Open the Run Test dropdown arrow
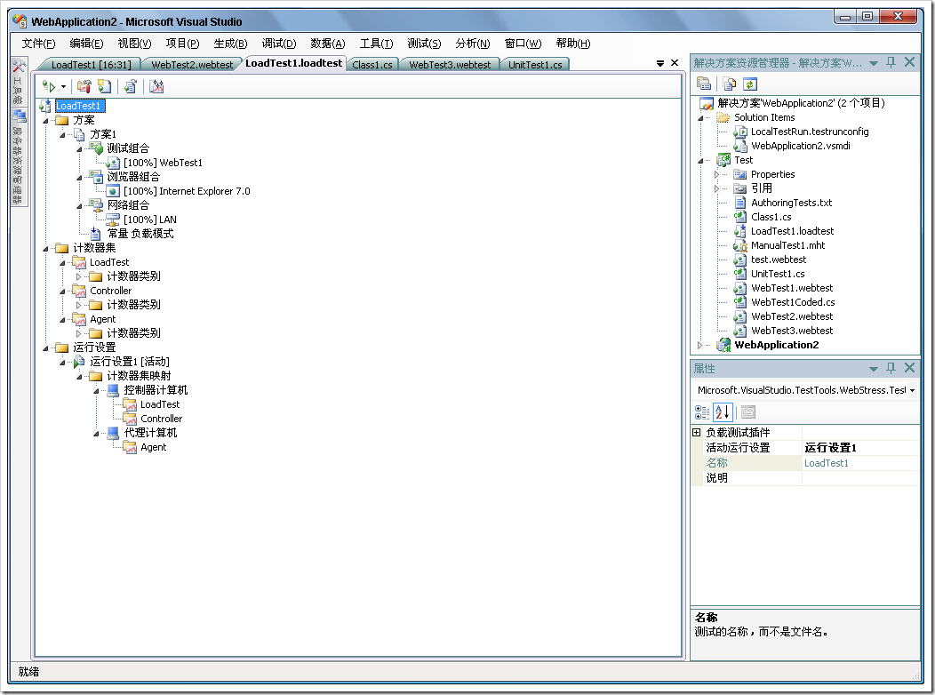935x695 pixels. tap(63, 87)
